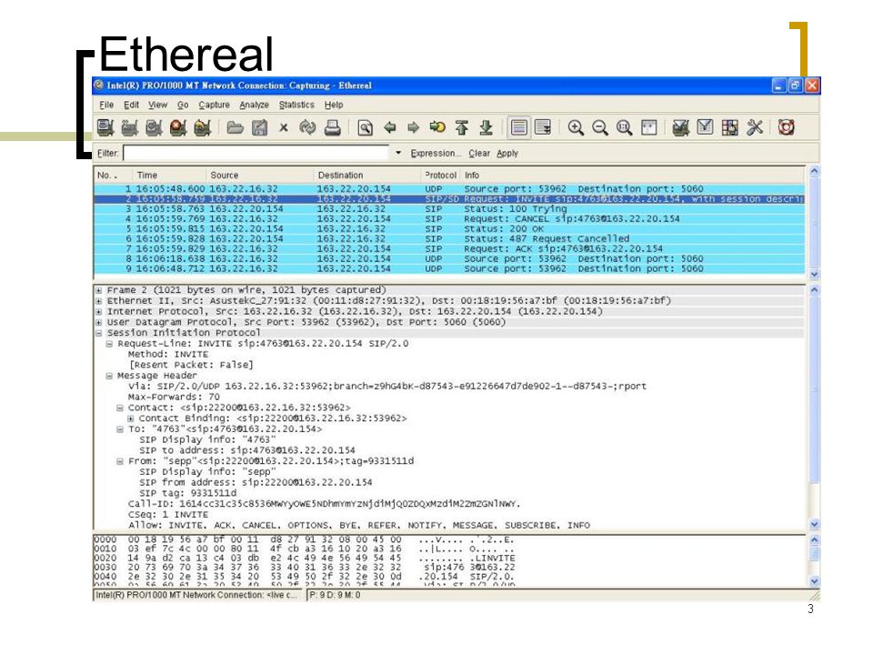The height and width of the screenshot is (655, 873).
Task: Expand the Ethernet II tree node
Action: [98, 301]
